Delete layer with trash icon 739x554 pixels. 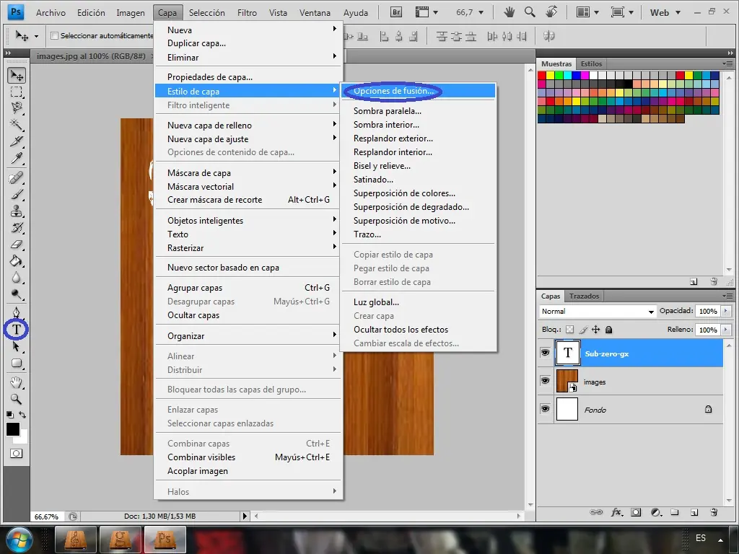pyautogui.click(x=714, y=512)
